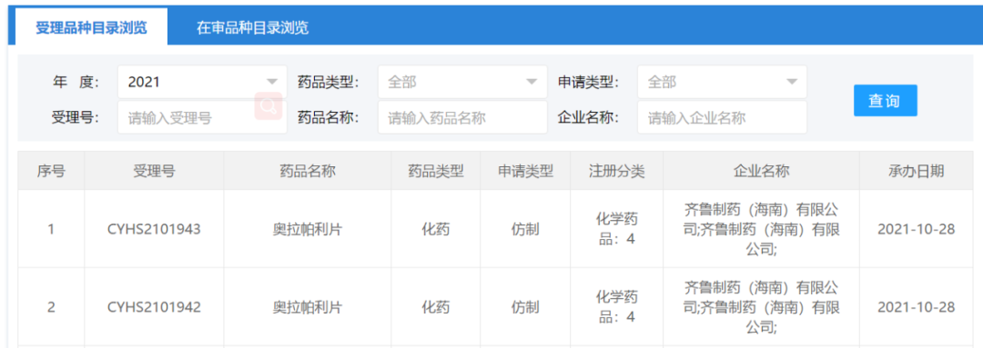Click the 2021-10-28 date in row 2
983x348 pixels.
pos(916,307)
